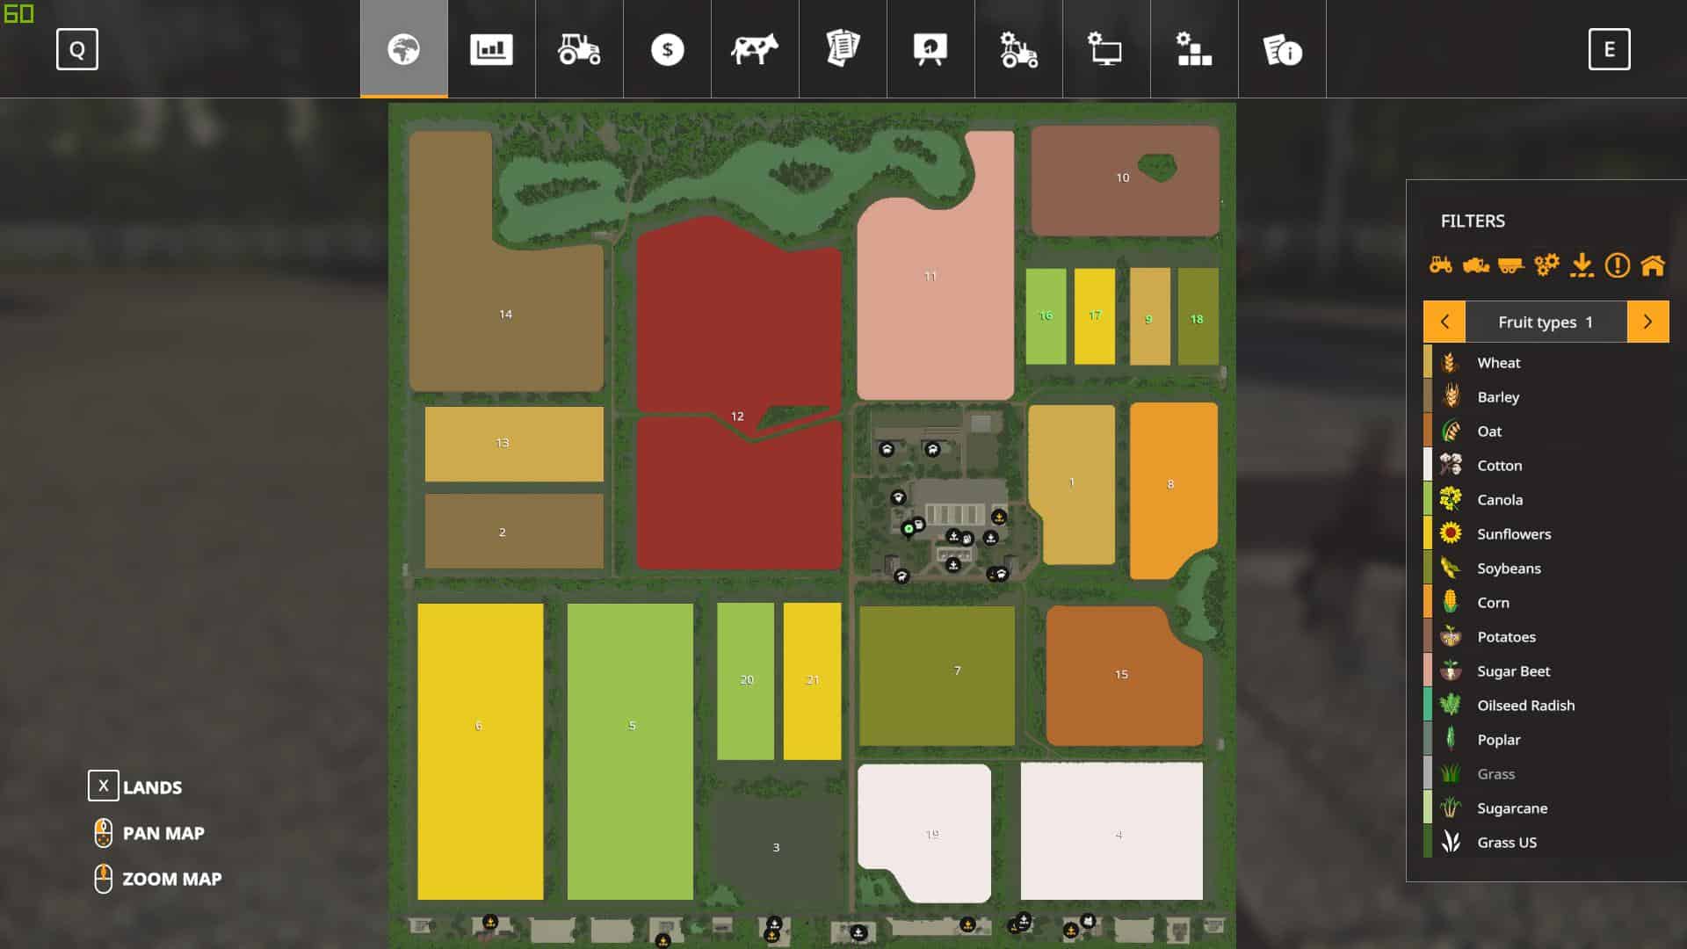Open the Vehicles tractor tab
1687x949 pixels.
click(579, 49)
